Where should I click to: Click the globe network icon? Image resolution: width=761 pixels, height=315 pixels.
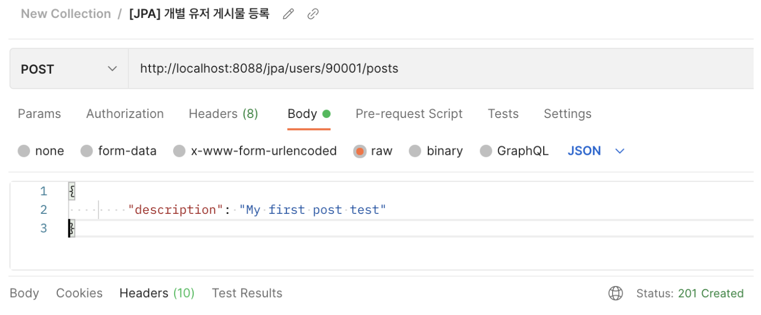(x=615, y=293)
